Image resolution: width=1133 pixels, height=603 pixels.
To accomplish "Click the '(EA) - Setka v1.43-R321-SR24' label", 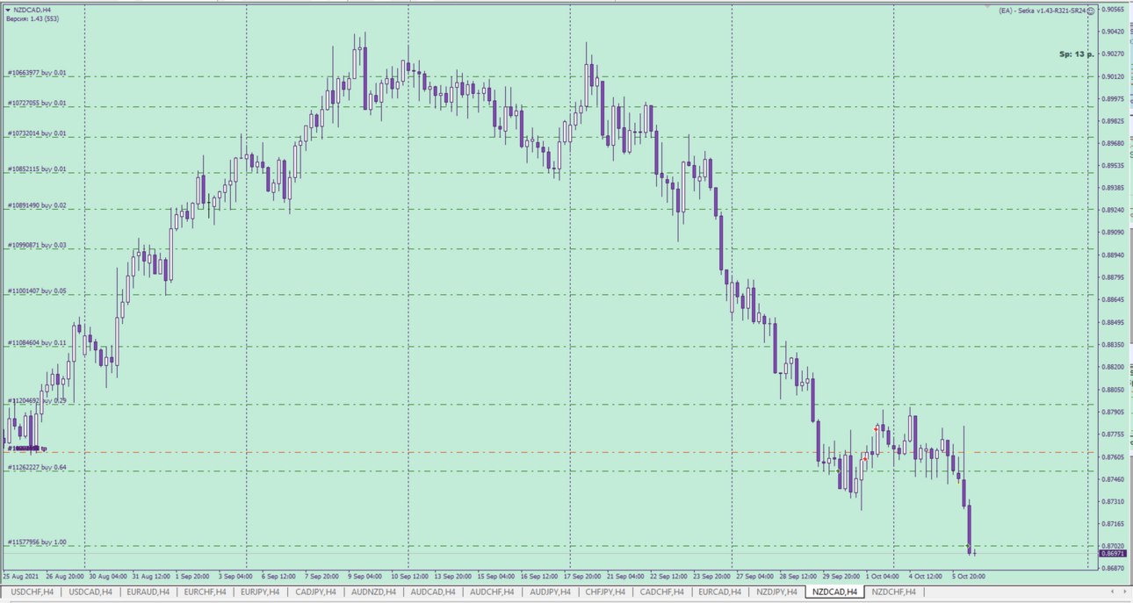I will coord(1042,11).
